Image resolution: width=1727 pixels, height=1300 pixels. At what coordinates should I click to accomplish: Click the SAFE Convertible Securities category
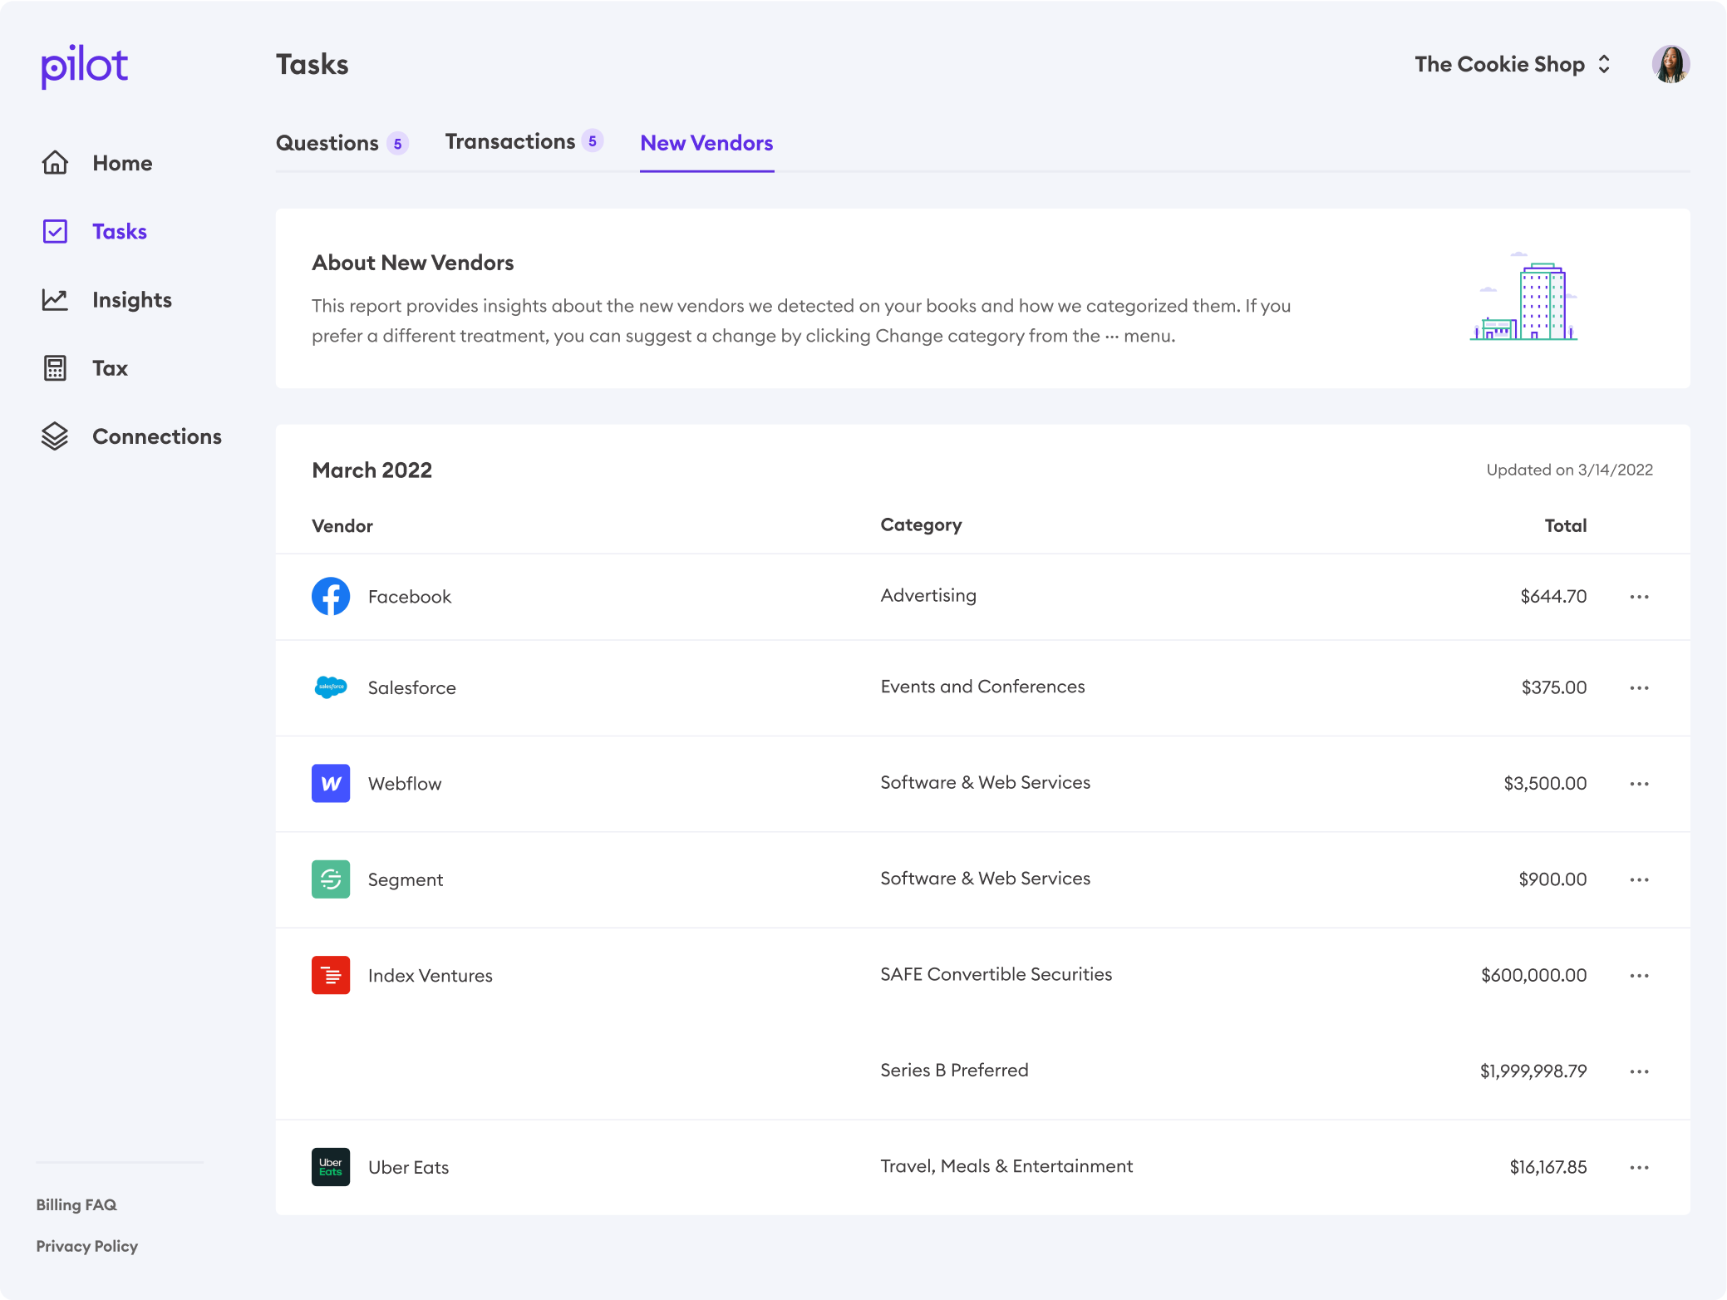[x=996, y=974]
